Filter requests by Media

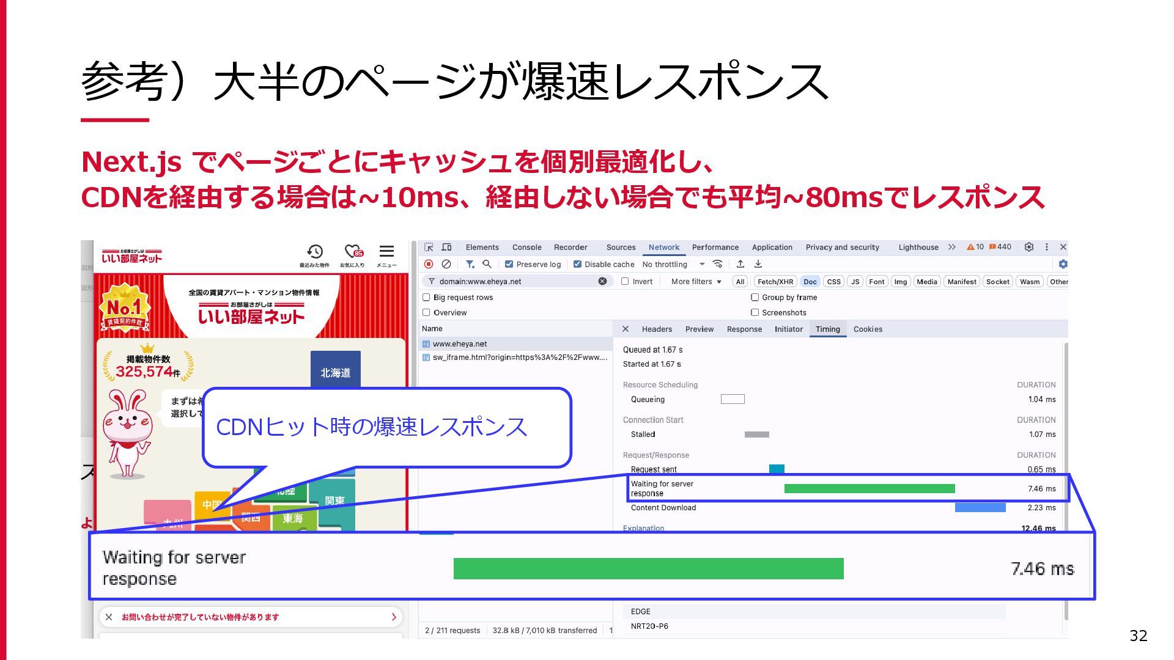pos(926,281)
